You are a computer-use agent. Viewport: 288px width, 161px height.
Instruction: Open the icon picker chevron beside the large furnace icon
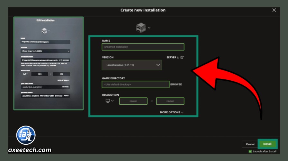tap(149, 28)
